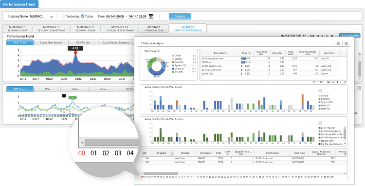The image size is (365, 186).
Task: Open M50RAC1 14 00:00 tab
Action: 154,28
